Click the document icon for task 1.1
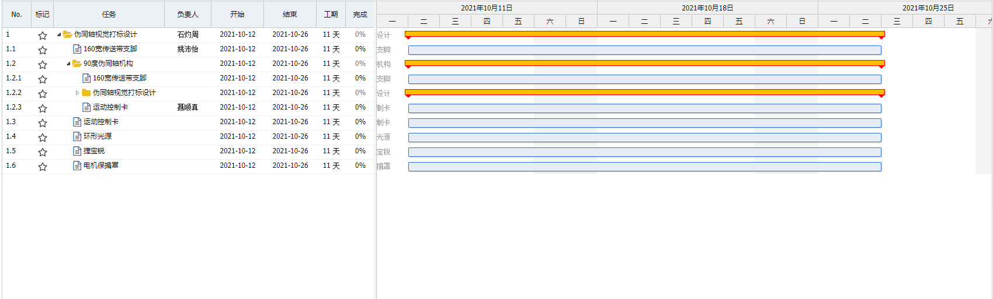Image resolution: width=993 pixels, height=299 pixels. (77, 49)
